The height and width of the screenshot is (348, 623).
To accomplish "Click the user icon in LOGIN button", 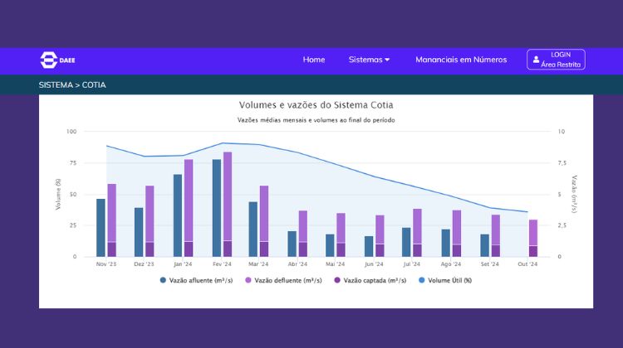I will (536, 60).
